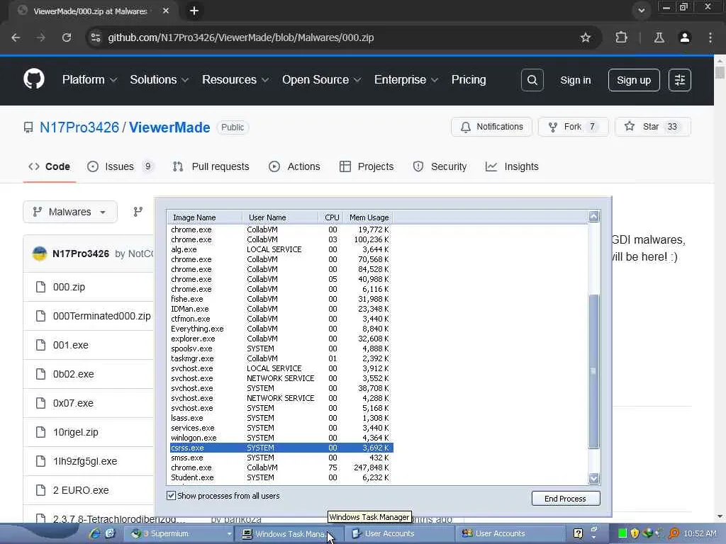Expand the Enterprise menu
Viewport: 726px width, 544px height.
coord(406,79)
